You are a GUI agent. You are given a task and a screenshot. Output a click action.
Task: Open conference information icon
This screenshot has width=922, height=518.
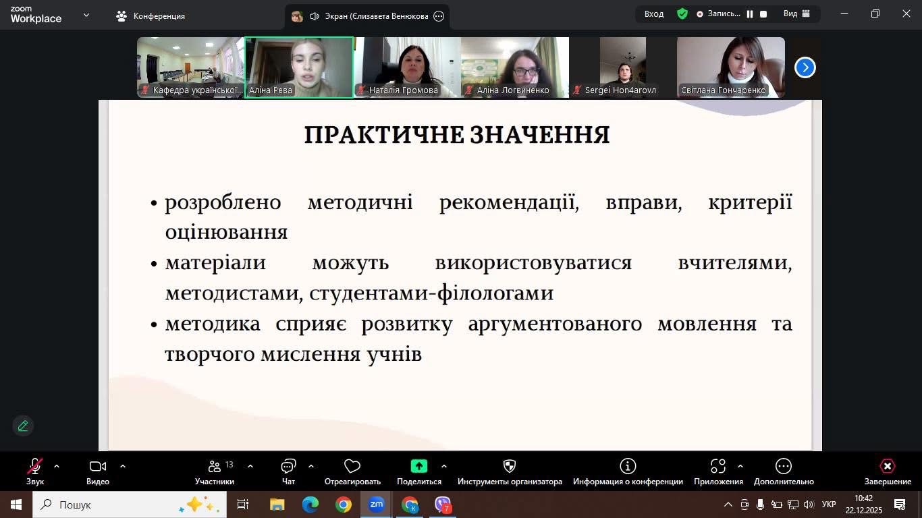click(628, 471)
